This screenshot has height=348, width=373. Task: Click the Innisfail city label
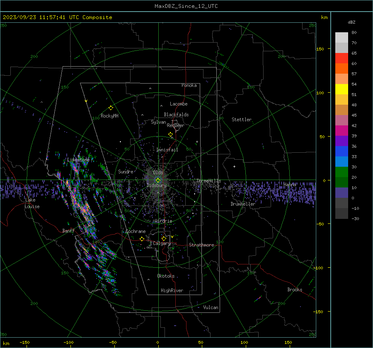(167, 150)
